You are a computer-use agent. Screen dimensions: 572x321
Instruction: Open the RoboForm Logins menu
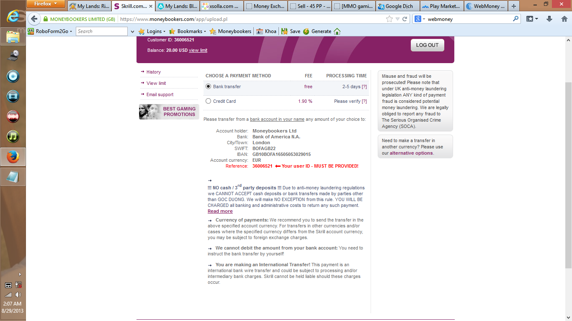pyautogui.click(x=152, y=31)
